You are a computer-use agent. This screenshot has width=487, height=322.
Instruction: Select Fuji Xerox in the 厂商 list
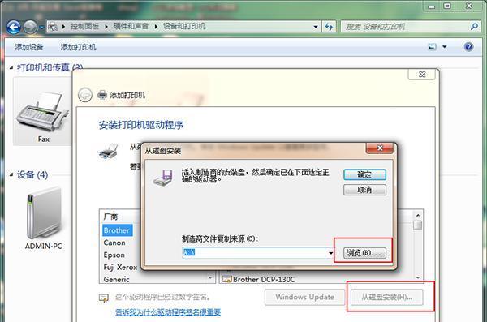pos(120,267)
